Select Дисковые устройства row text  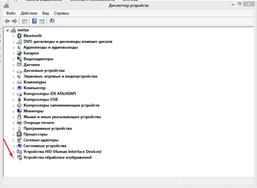44,71
